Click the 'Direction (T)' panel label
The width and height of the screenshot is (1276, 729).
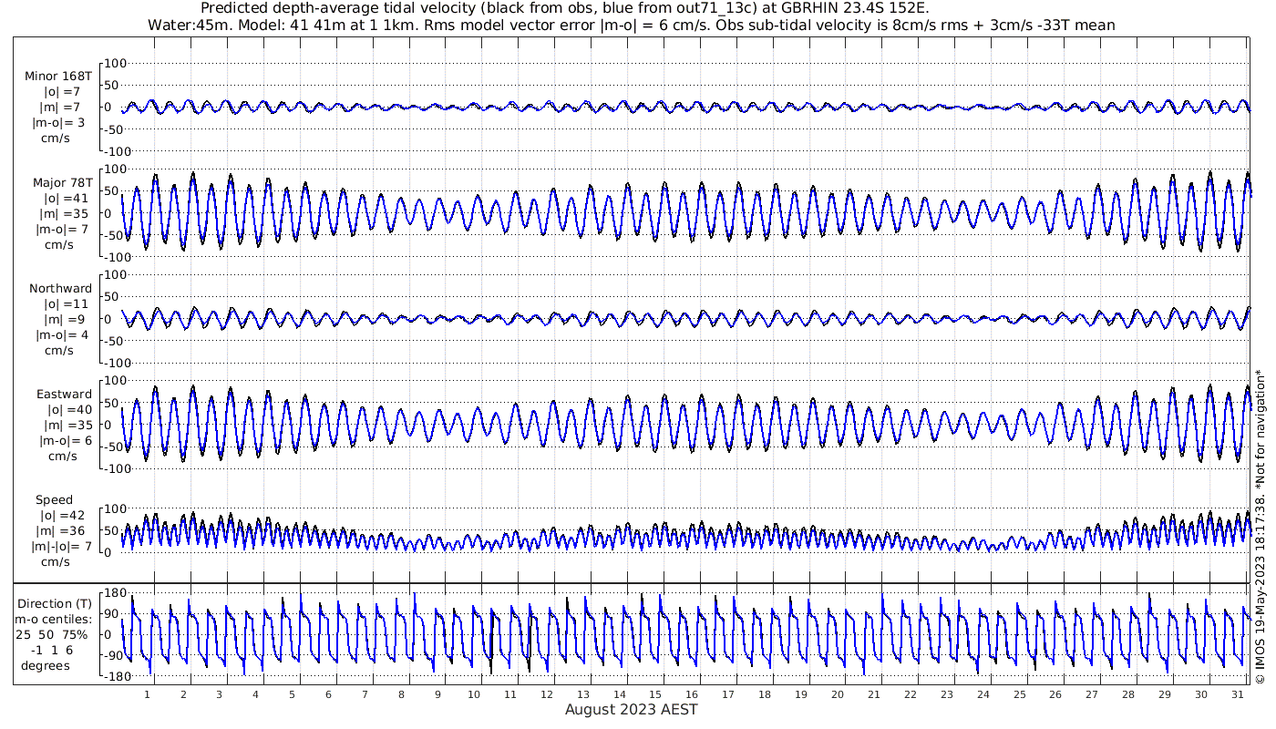[55, 603]
